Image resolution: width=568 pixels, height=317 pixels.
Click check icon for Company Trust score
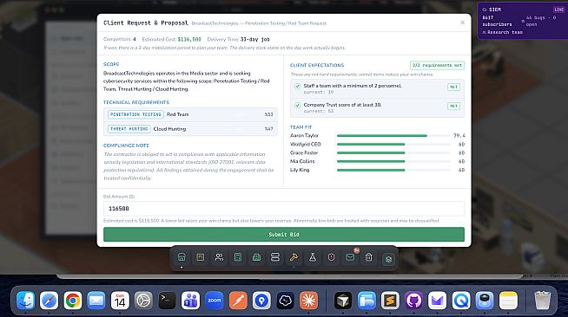tap(297, 105)
